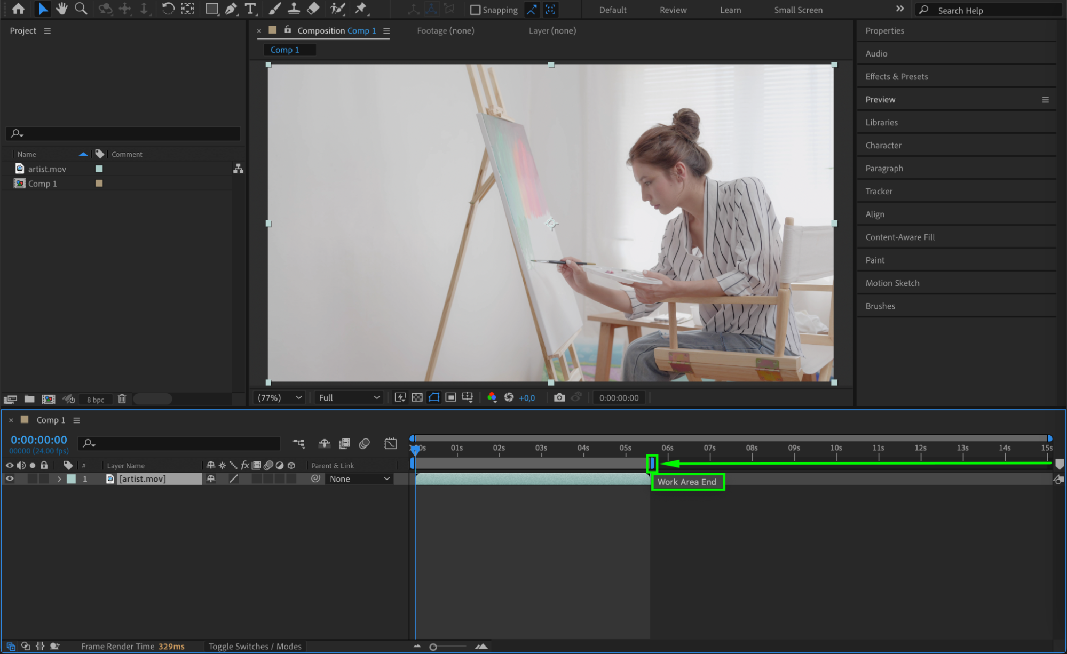
Task: Open the Composition panel menu
Action: pos(386,31)
